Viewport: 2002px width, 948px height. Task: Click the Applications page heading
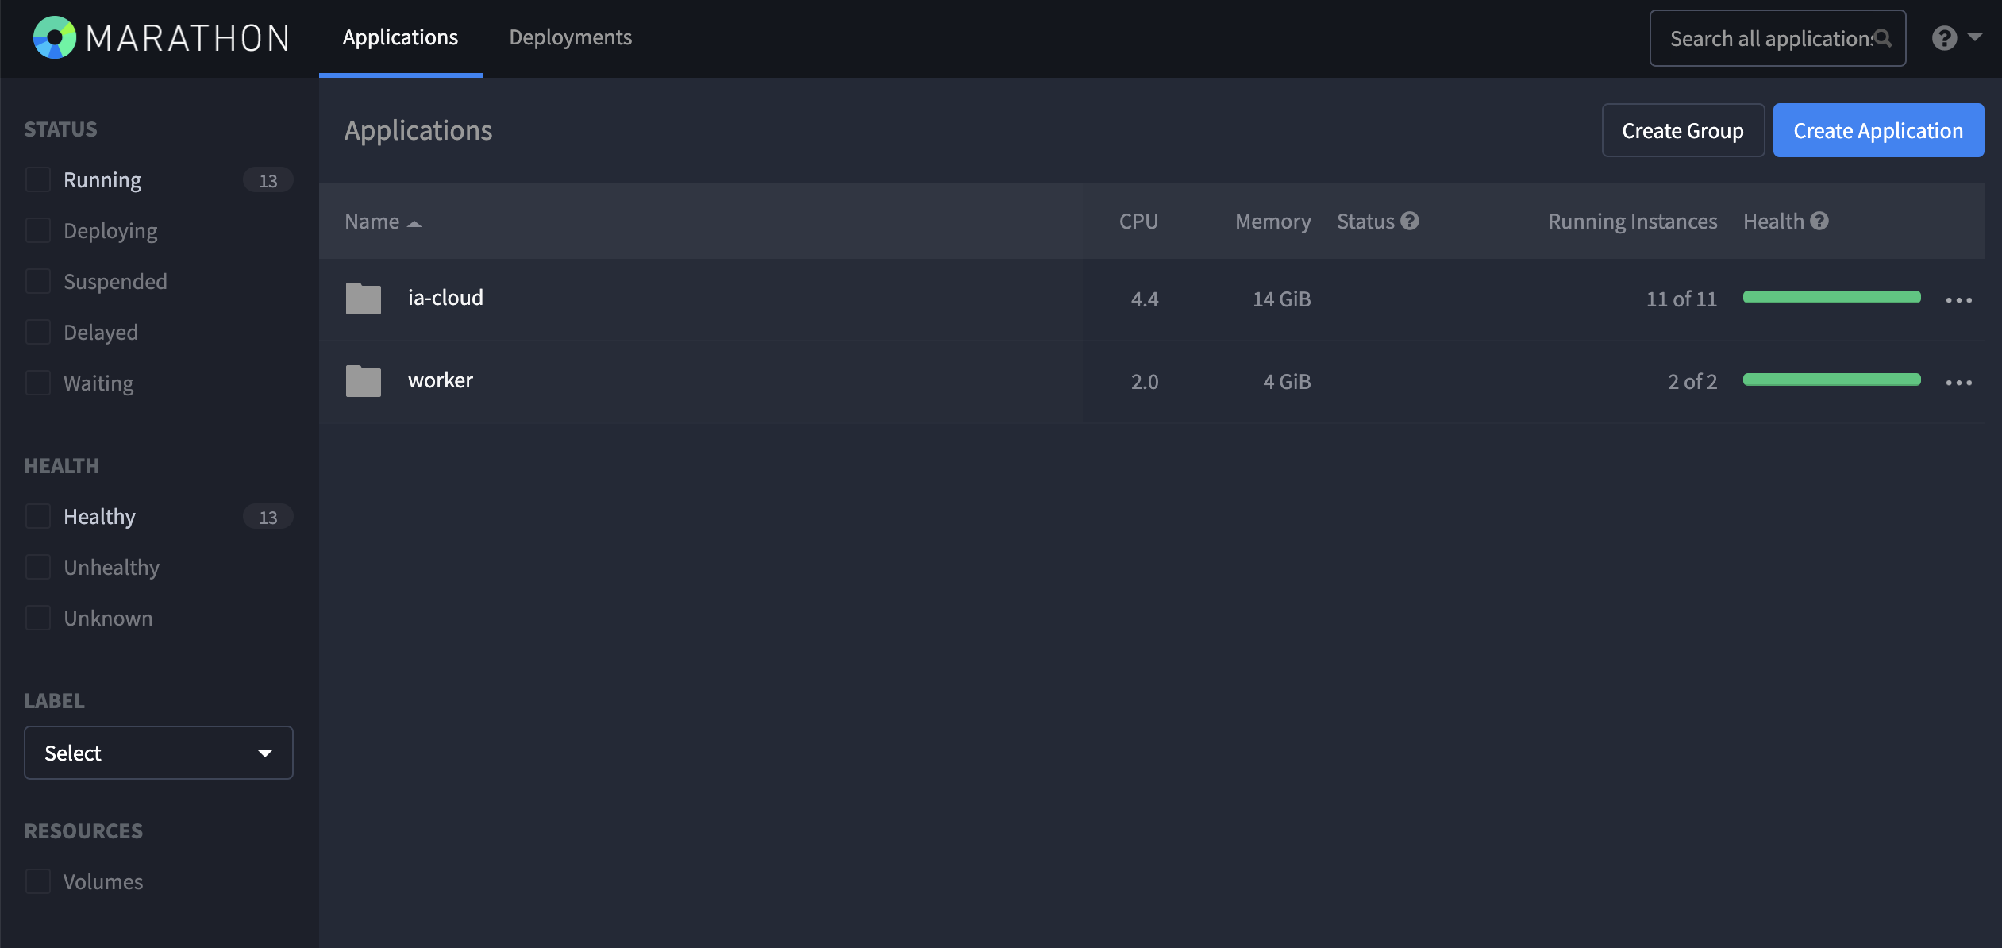[418, 130]
